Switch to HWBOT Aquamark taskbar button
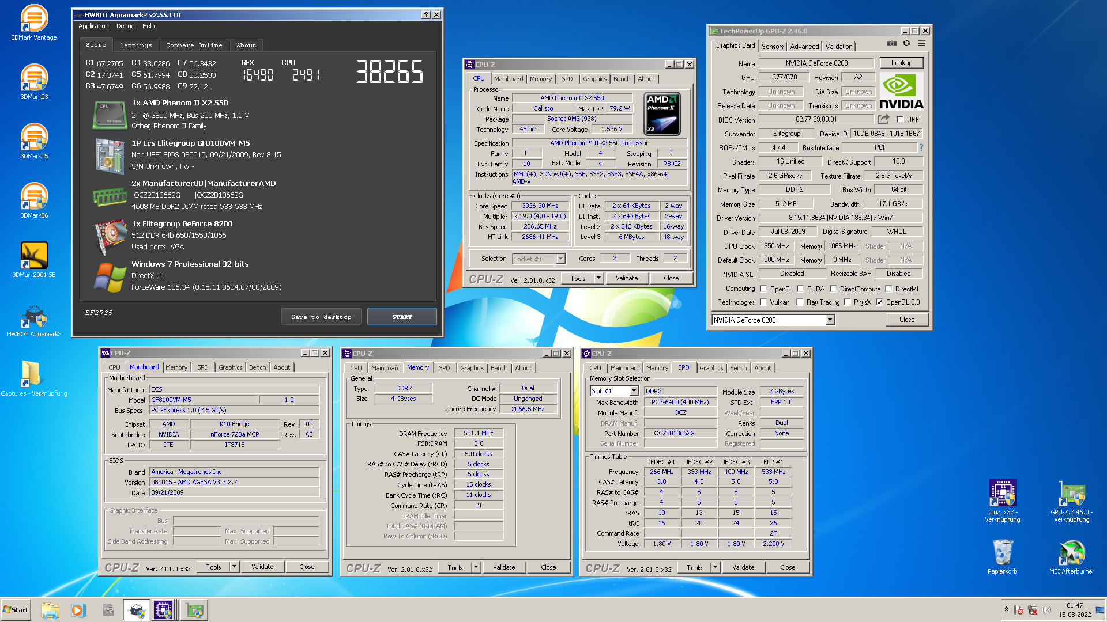This screenshot has width=1107, height=622. [x=137, y=610]
